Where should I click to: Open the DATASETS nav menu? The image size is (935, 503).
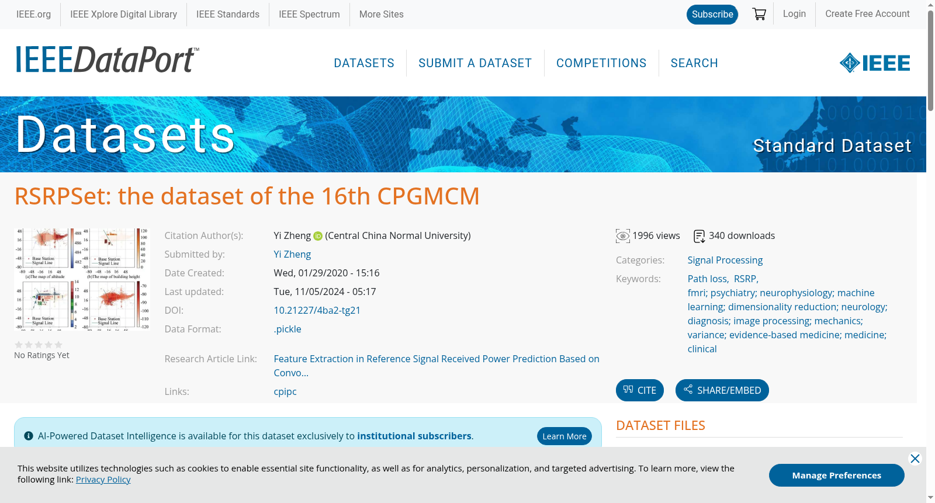tap(364, 63)
